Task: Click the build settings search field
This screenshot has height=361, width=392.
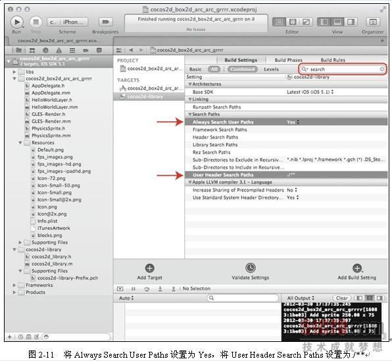Action: click(x=343, y=69)
